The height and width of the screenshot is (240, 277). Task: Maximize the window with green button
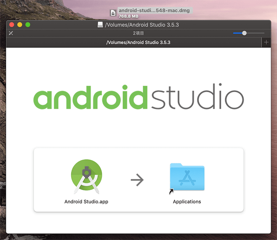[28, 25]
